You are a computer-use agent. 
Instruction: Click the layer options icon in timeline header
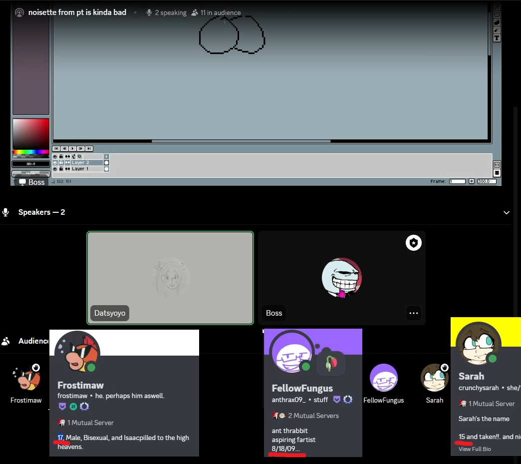(x=74, y=156)
